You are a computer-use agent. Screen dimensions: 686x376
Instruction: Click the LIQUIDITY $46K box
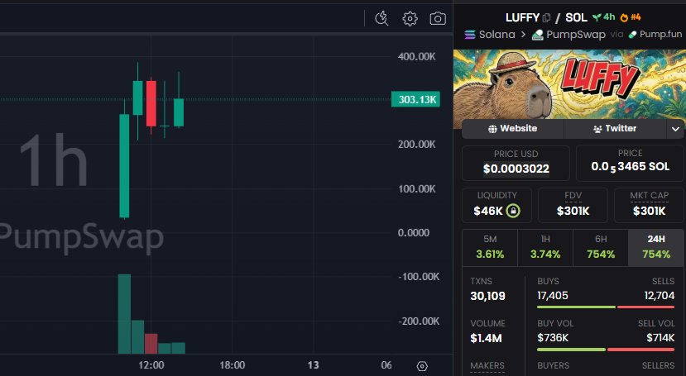pos(497,205)
